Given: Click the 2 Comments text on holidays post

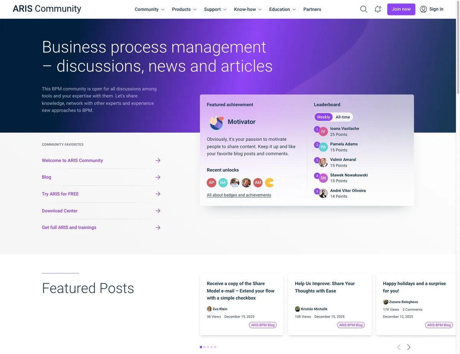Looking at the screenshot, I should click(x=412, y=310).
